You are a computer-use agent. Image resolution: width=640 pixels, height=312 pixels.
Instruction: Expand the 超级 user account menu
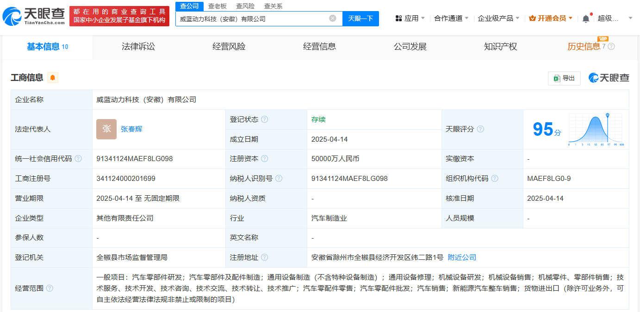click(x=615, y=18)
